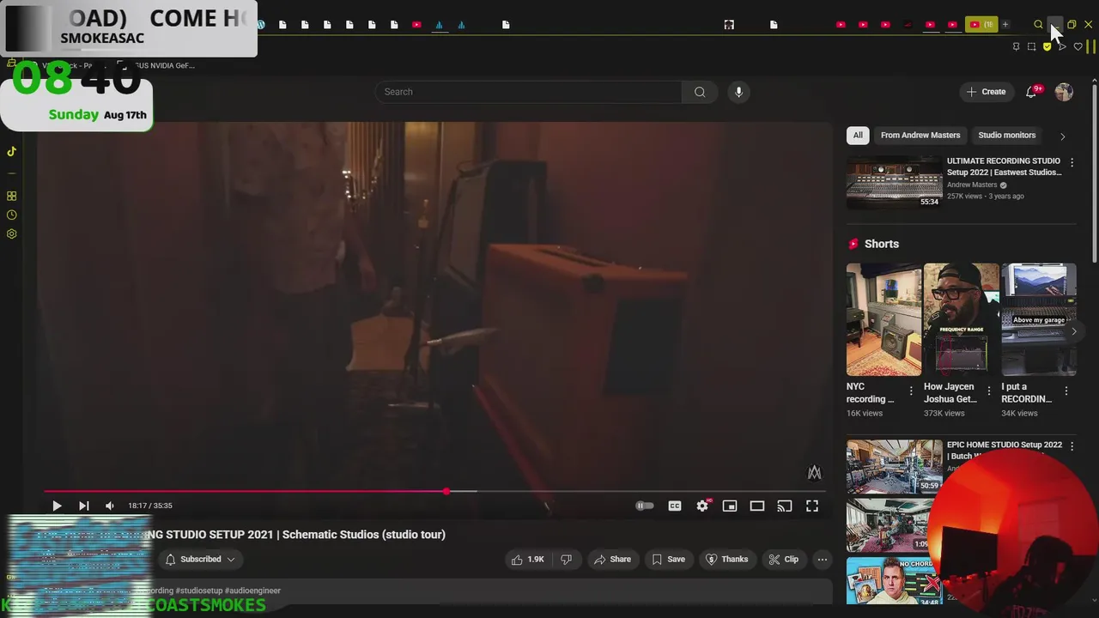Switch to the active yellow YouTube tab

tap(981, 24)
